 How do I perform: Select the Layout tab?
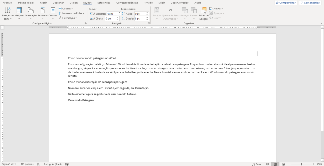point(87,3)
